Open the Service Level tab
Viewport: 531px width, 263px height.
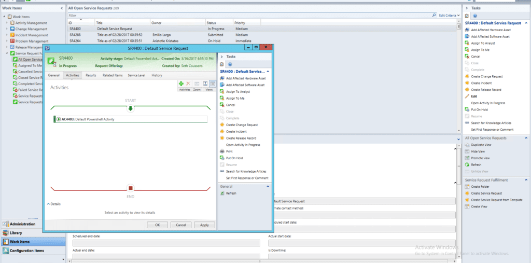tap(136, 75)
